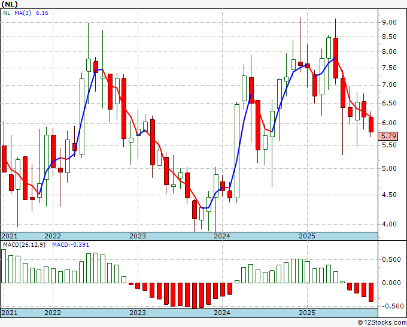407x327 pixels.
Task: Click the MACD(26,12,9) indicator label
Action: pos(24,245)
